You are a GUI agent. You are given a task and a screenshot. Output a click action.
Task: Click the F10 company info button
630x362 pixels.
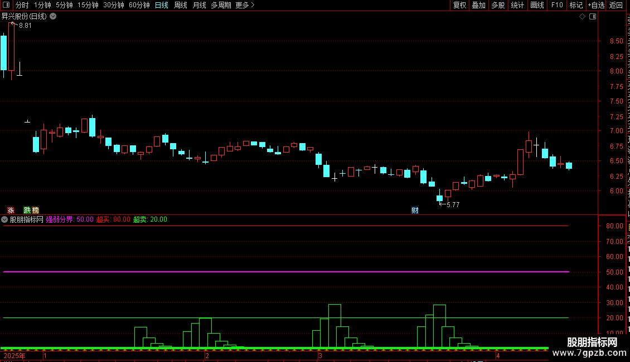tap(557, 5)
